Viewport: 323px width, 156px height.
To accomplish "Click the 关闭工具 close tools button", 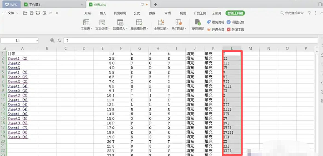I will (235, 30).
